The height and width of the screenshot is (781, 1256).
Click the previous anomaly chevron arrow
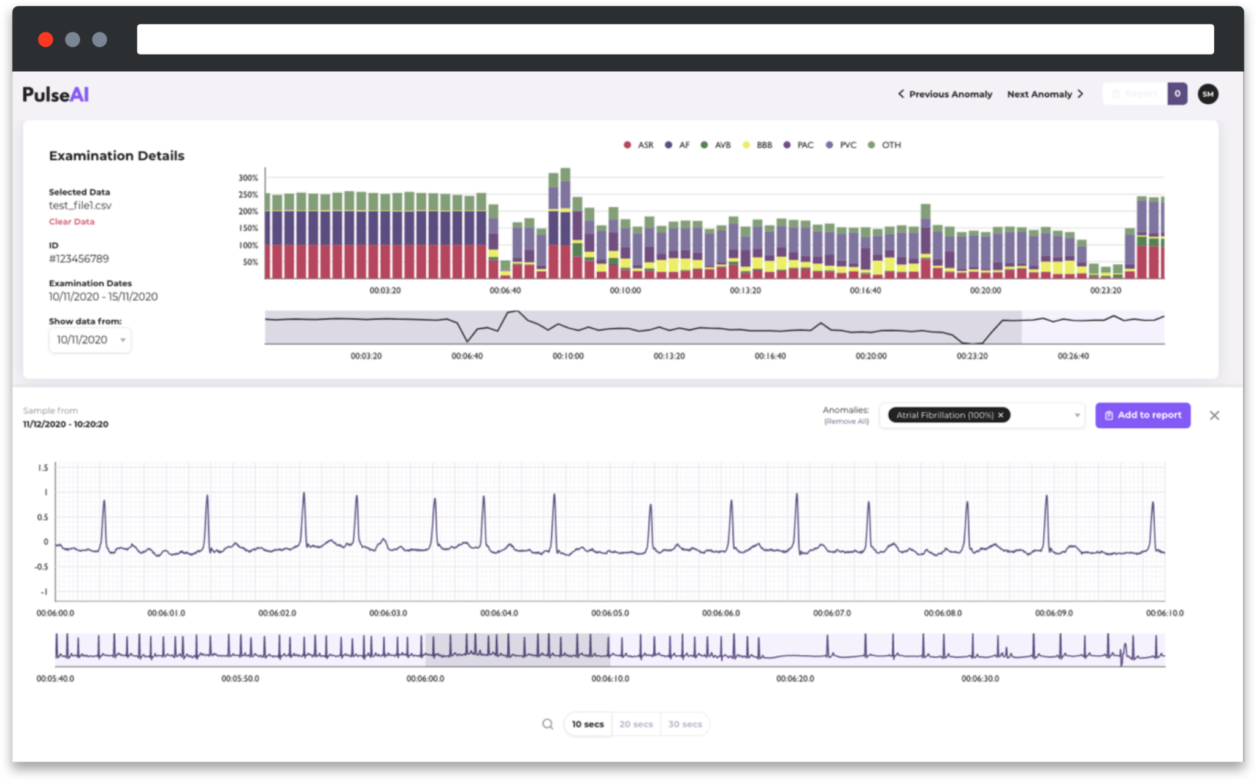[901, 94]
